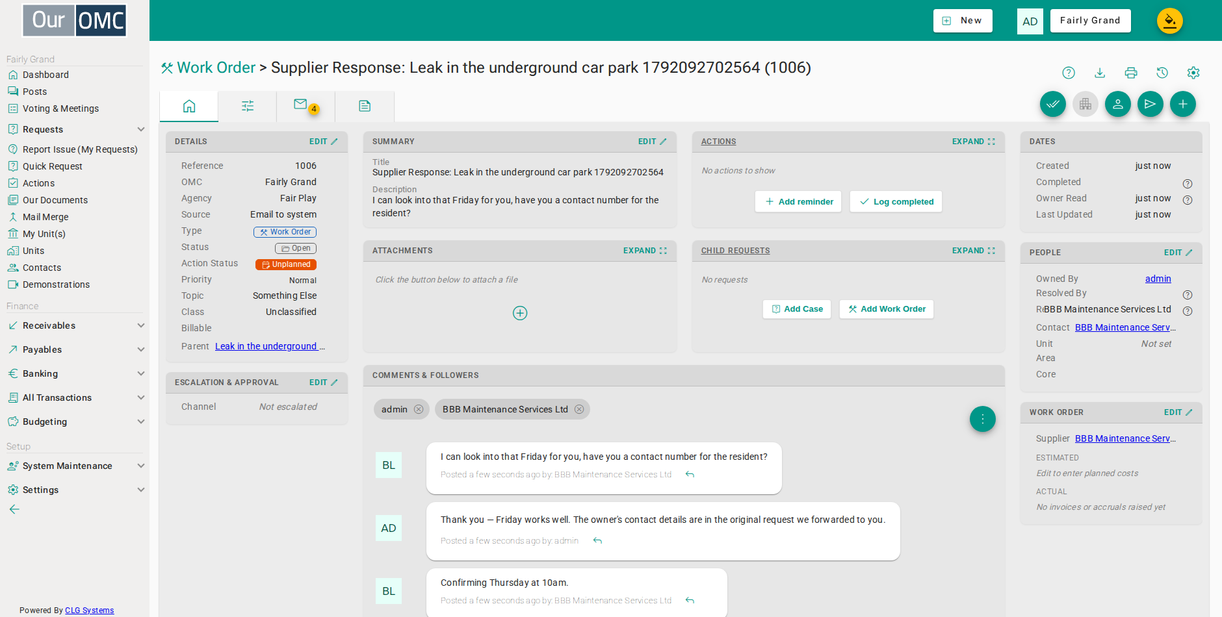Screen dimensions: 1222x617
Task: Open the comments three-dot menu button
Action: tap(983, 419)
